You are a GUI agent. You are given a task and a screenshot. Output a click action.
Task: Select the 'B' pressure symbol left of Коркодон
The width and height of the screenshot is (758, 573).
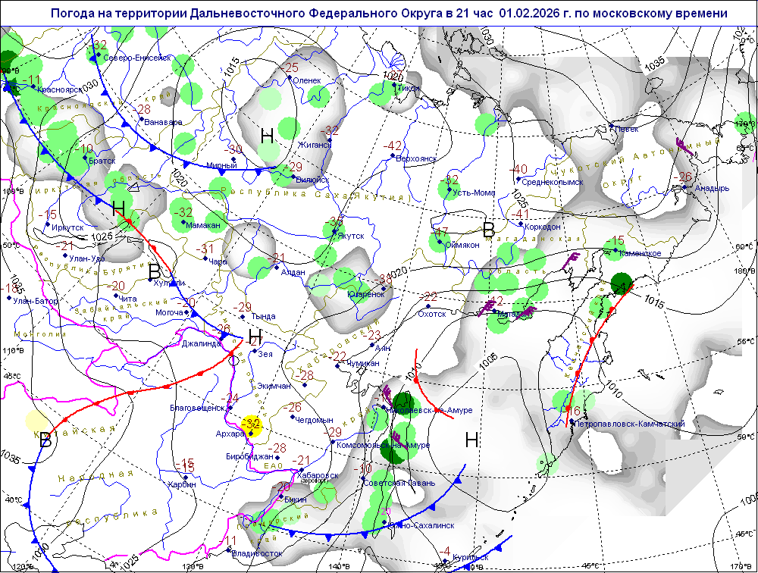[x=489, y=229]
